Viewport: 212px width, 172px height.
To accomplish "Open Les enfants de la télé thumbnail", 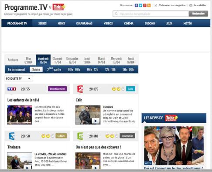I will pyautogui.click(x=20, y=115).
